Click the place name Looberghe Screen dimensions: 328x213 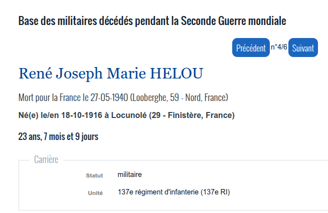pyautogui.click(x=149, y=97)
